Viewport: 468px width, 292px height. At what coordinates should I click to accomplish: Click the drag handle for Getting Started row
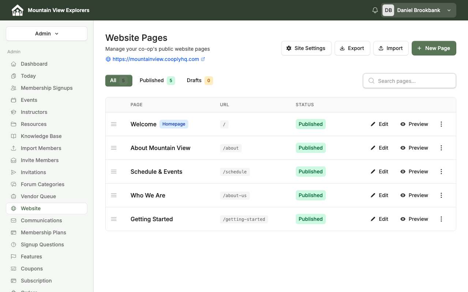pyautogui.click(x=114, y=219)
